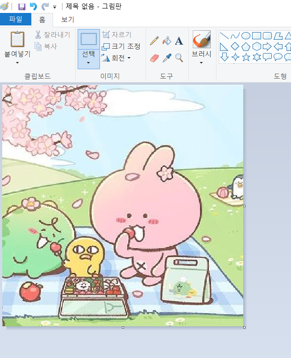Open the 파일 file menu
The width and height of the screenshot is (291, 358).
click(x=16, y=19)
